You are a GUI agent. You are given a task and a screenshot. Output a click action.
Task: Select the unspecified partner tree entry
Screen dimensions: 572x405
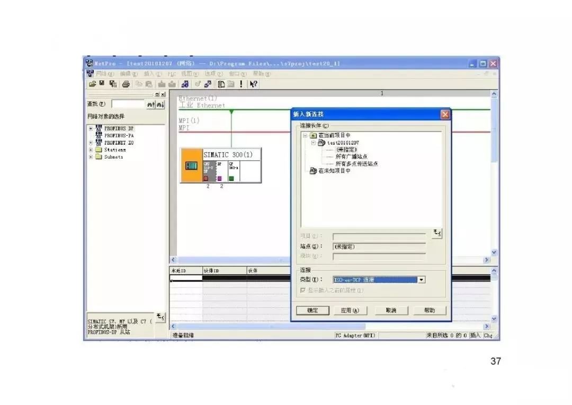346,149
